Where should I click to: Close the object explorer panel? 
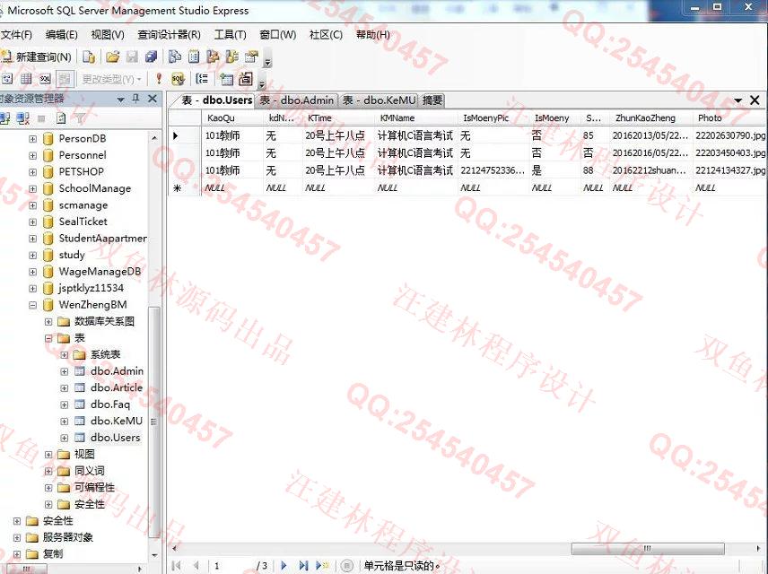point(153,99)
